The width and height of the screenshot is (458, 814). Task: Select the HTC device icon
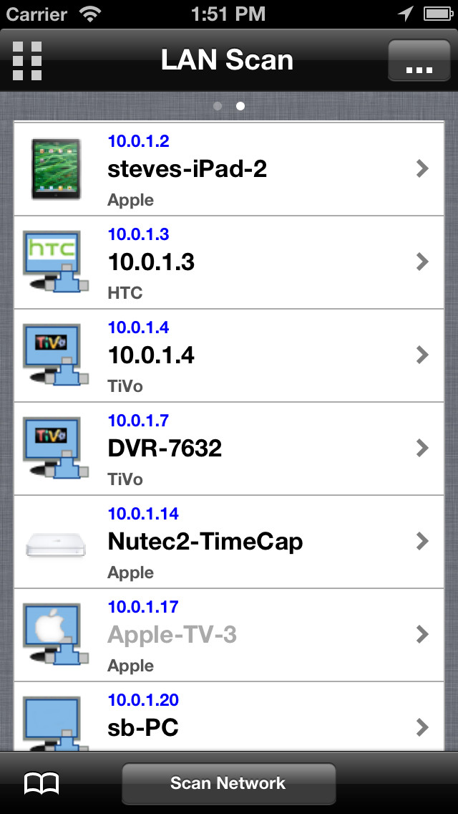(x=56, y=262)
